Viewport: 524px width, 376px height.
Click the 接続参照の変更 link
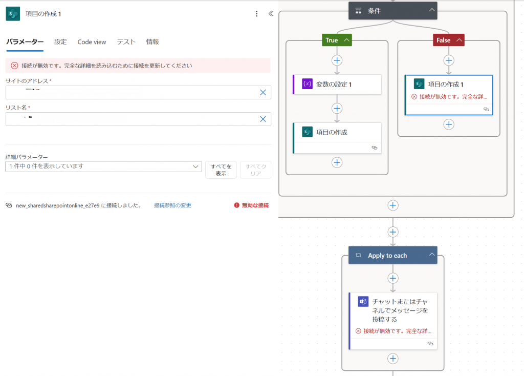[172, 205]
